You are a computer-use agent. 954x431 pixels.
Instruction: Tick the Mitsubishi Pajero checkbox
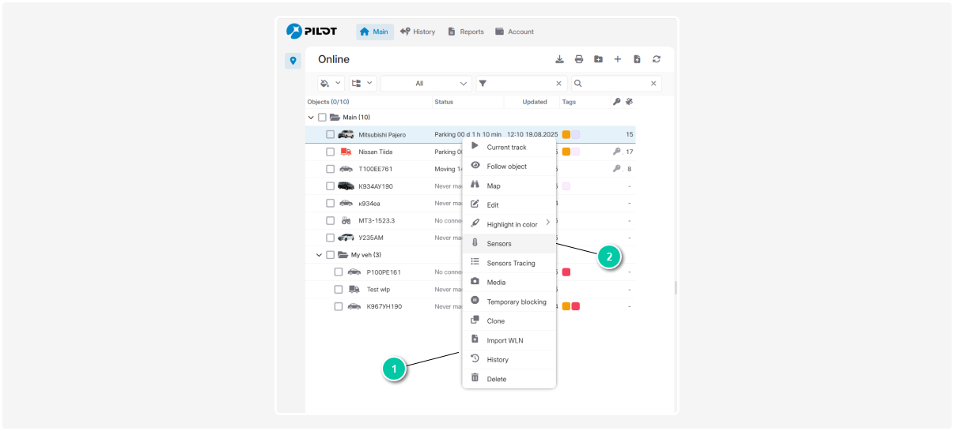click(x=330, y=135)
